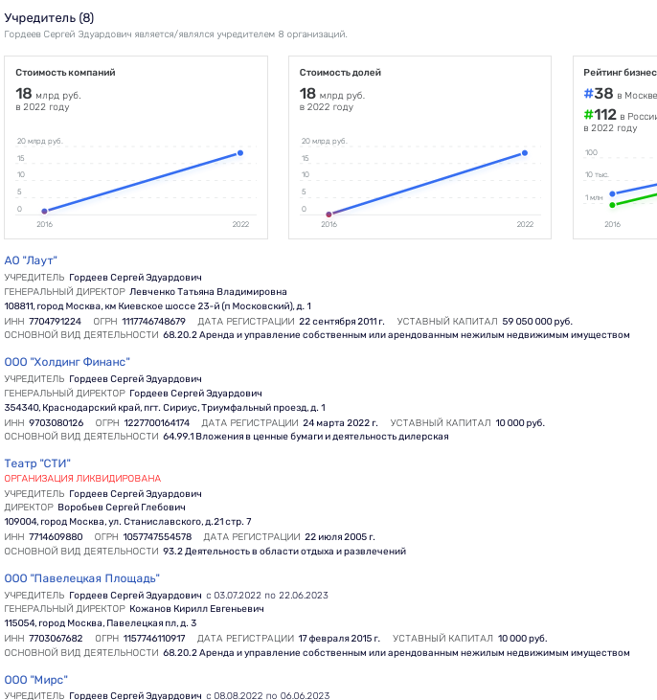Open the ООО "Холдинг Финанс" company link
Image resolution: width=657 pixels, height=700 pixels.
point(67,362)
